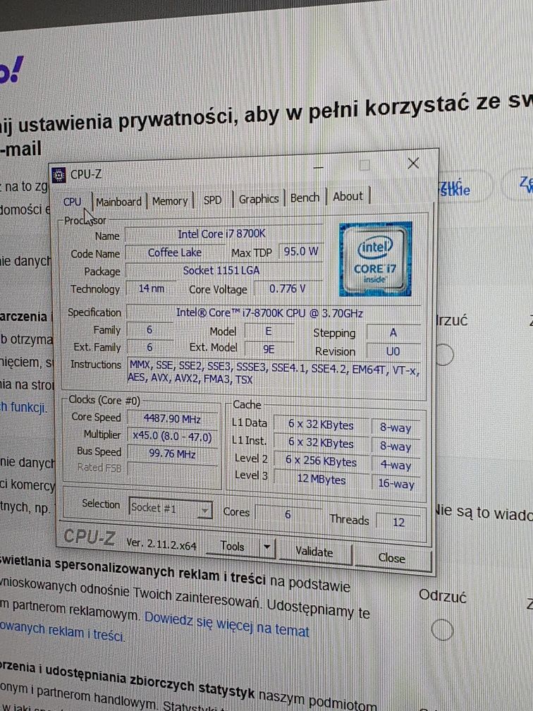Switch to the SPD tab
The width and height of the screenshot is (533, 711).
pos(213,200)
